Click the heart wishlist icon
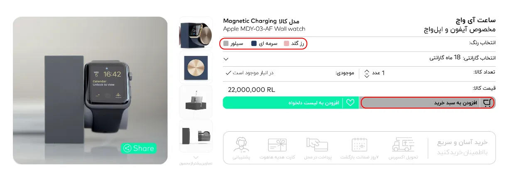Viewport: 510px width, 183px height. coord(350,103)
